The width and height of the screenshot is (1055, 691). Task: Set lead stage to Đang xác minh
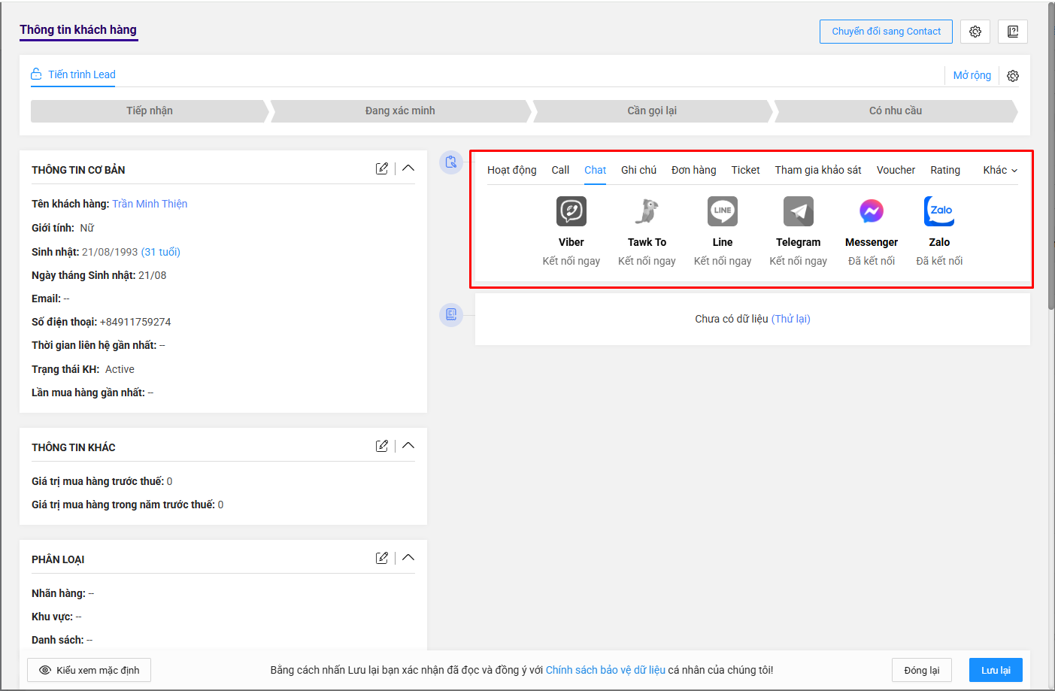pyautogui.click(x=400, y=111)
